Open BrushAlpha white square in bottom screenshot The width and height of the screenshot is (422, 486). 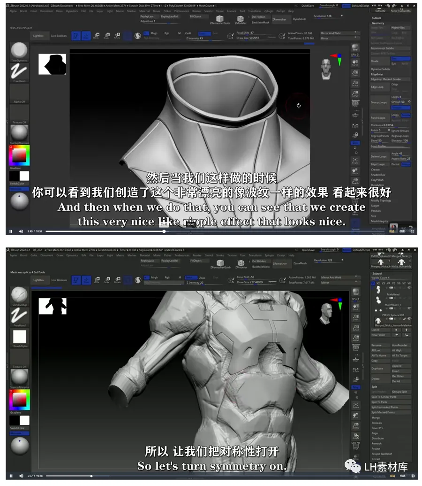(19, 336)
